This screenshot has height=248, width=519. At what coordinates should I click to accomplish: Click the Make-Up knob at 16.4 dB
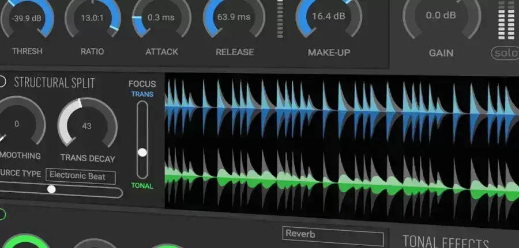pyautogui.click(x=328, y=16)
